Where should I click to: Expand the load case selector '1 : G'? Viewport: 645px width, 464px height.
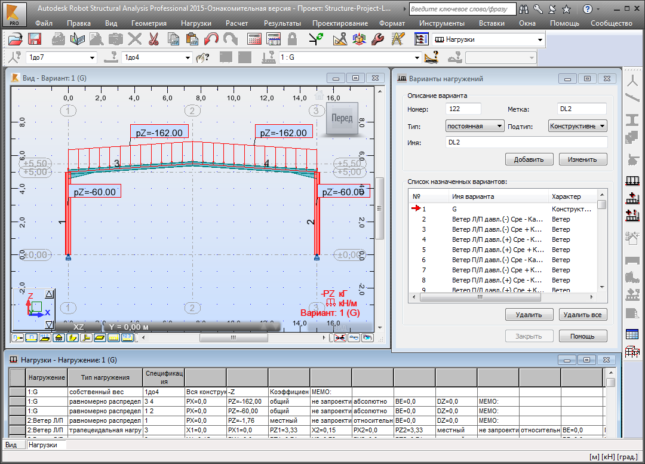pyautogui.click(x=417, y=58)
